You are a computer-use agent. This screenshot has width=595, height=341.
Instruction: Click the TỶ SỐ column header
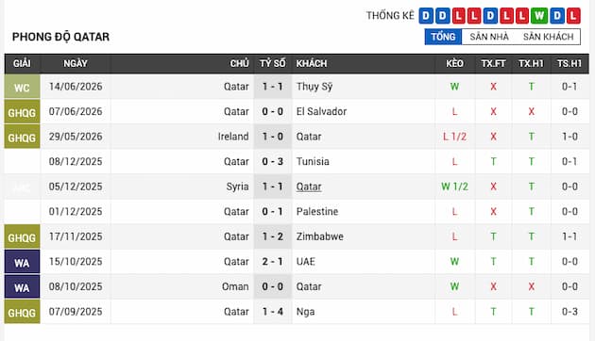(x=272, y=63)
